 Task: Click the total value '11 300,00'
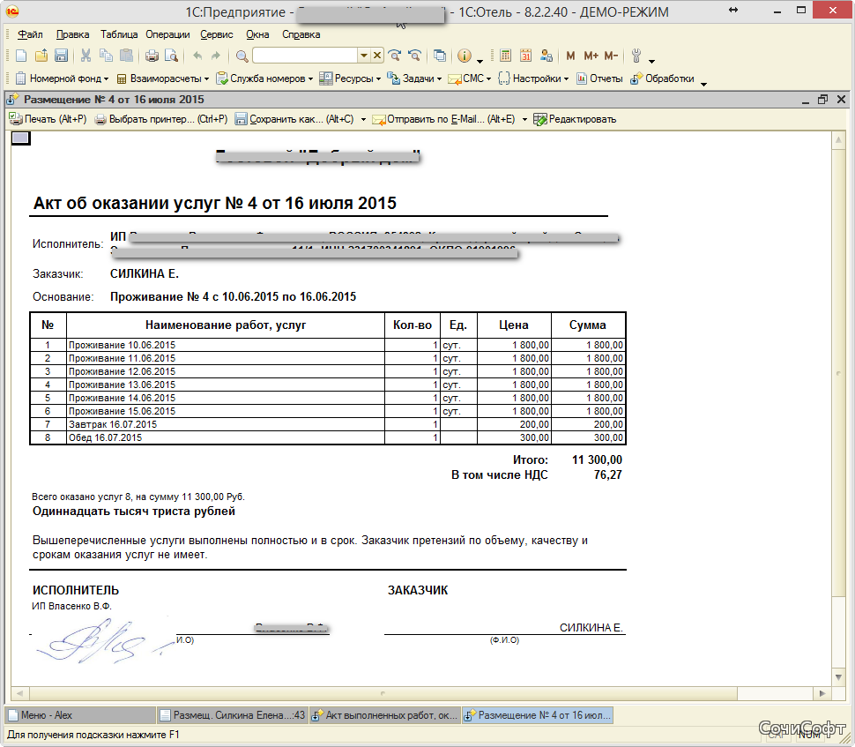(x=597, y=460)
